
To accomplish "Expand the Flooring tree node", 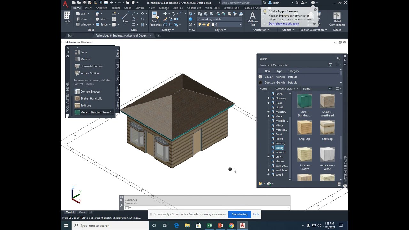I will [x=268, y=98].
